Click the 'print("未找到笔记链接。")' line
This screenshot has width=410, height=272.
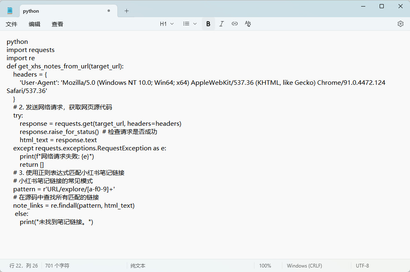pyautogui.click(x=57, y=222)
